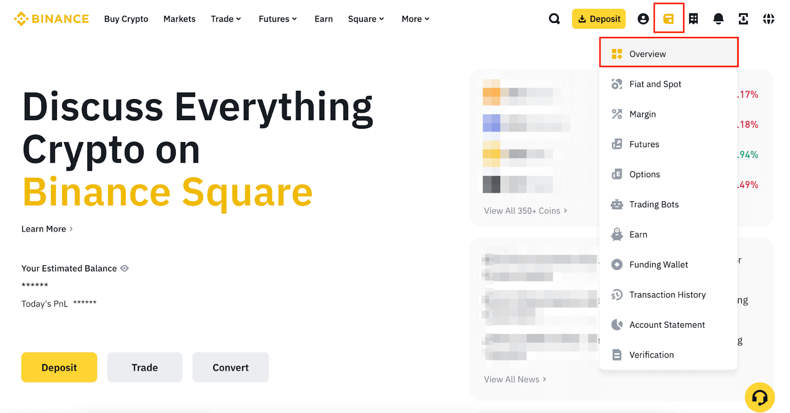
Task: Click the .49% red change value
Action: pyautogui.click(x=748, y=185)
